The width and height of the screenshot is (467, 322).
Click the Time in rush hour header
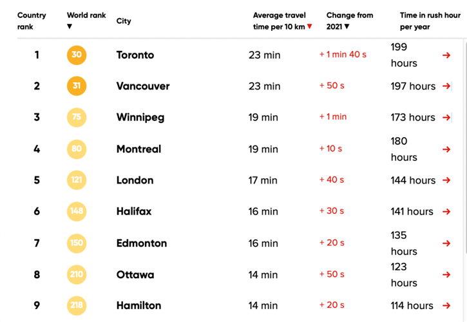[430, 21]
